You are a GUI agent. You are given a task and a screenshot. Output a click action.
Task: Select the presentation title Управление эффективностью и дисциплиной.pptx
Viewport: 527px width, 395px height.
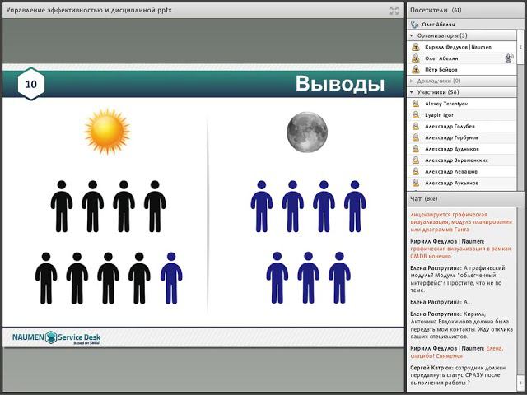[89, 10]
